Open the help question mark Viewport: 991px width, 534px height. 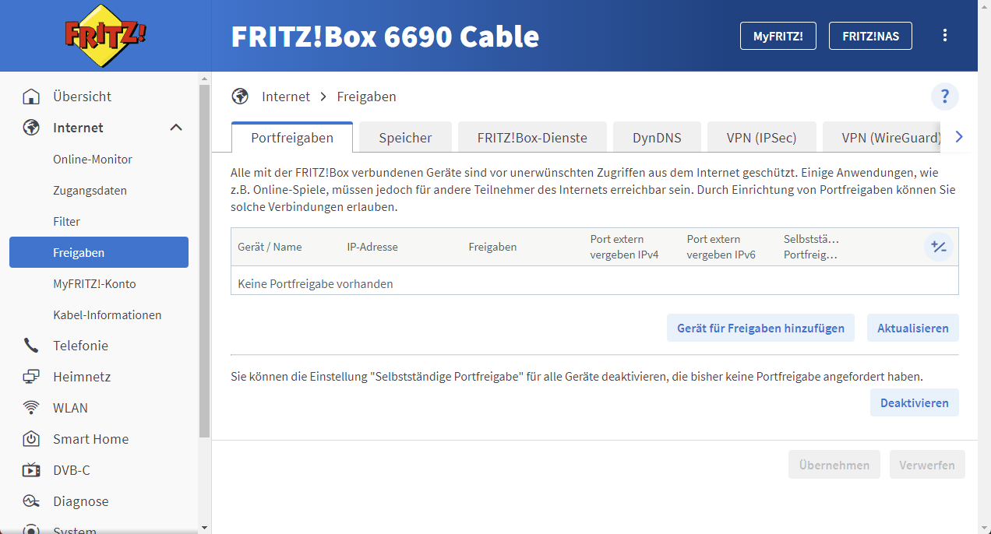[x=945, y=97]
